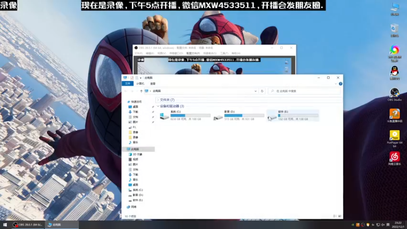The image size is (407, 229).
Task: Select pinned 下载 under quick access
Action: point(133,112)
